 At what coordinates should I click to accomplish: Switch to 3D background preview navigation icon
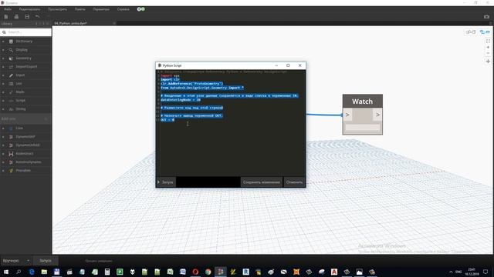[x=485, y=32]
